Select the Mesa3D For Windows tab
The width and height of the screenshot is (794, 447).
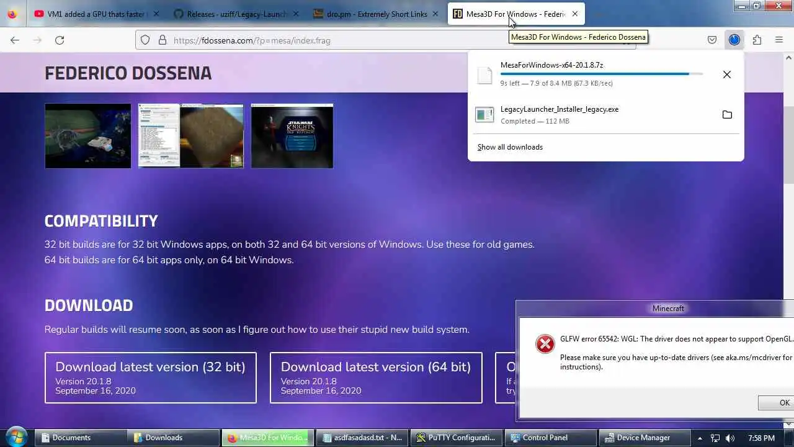[516, 14]
